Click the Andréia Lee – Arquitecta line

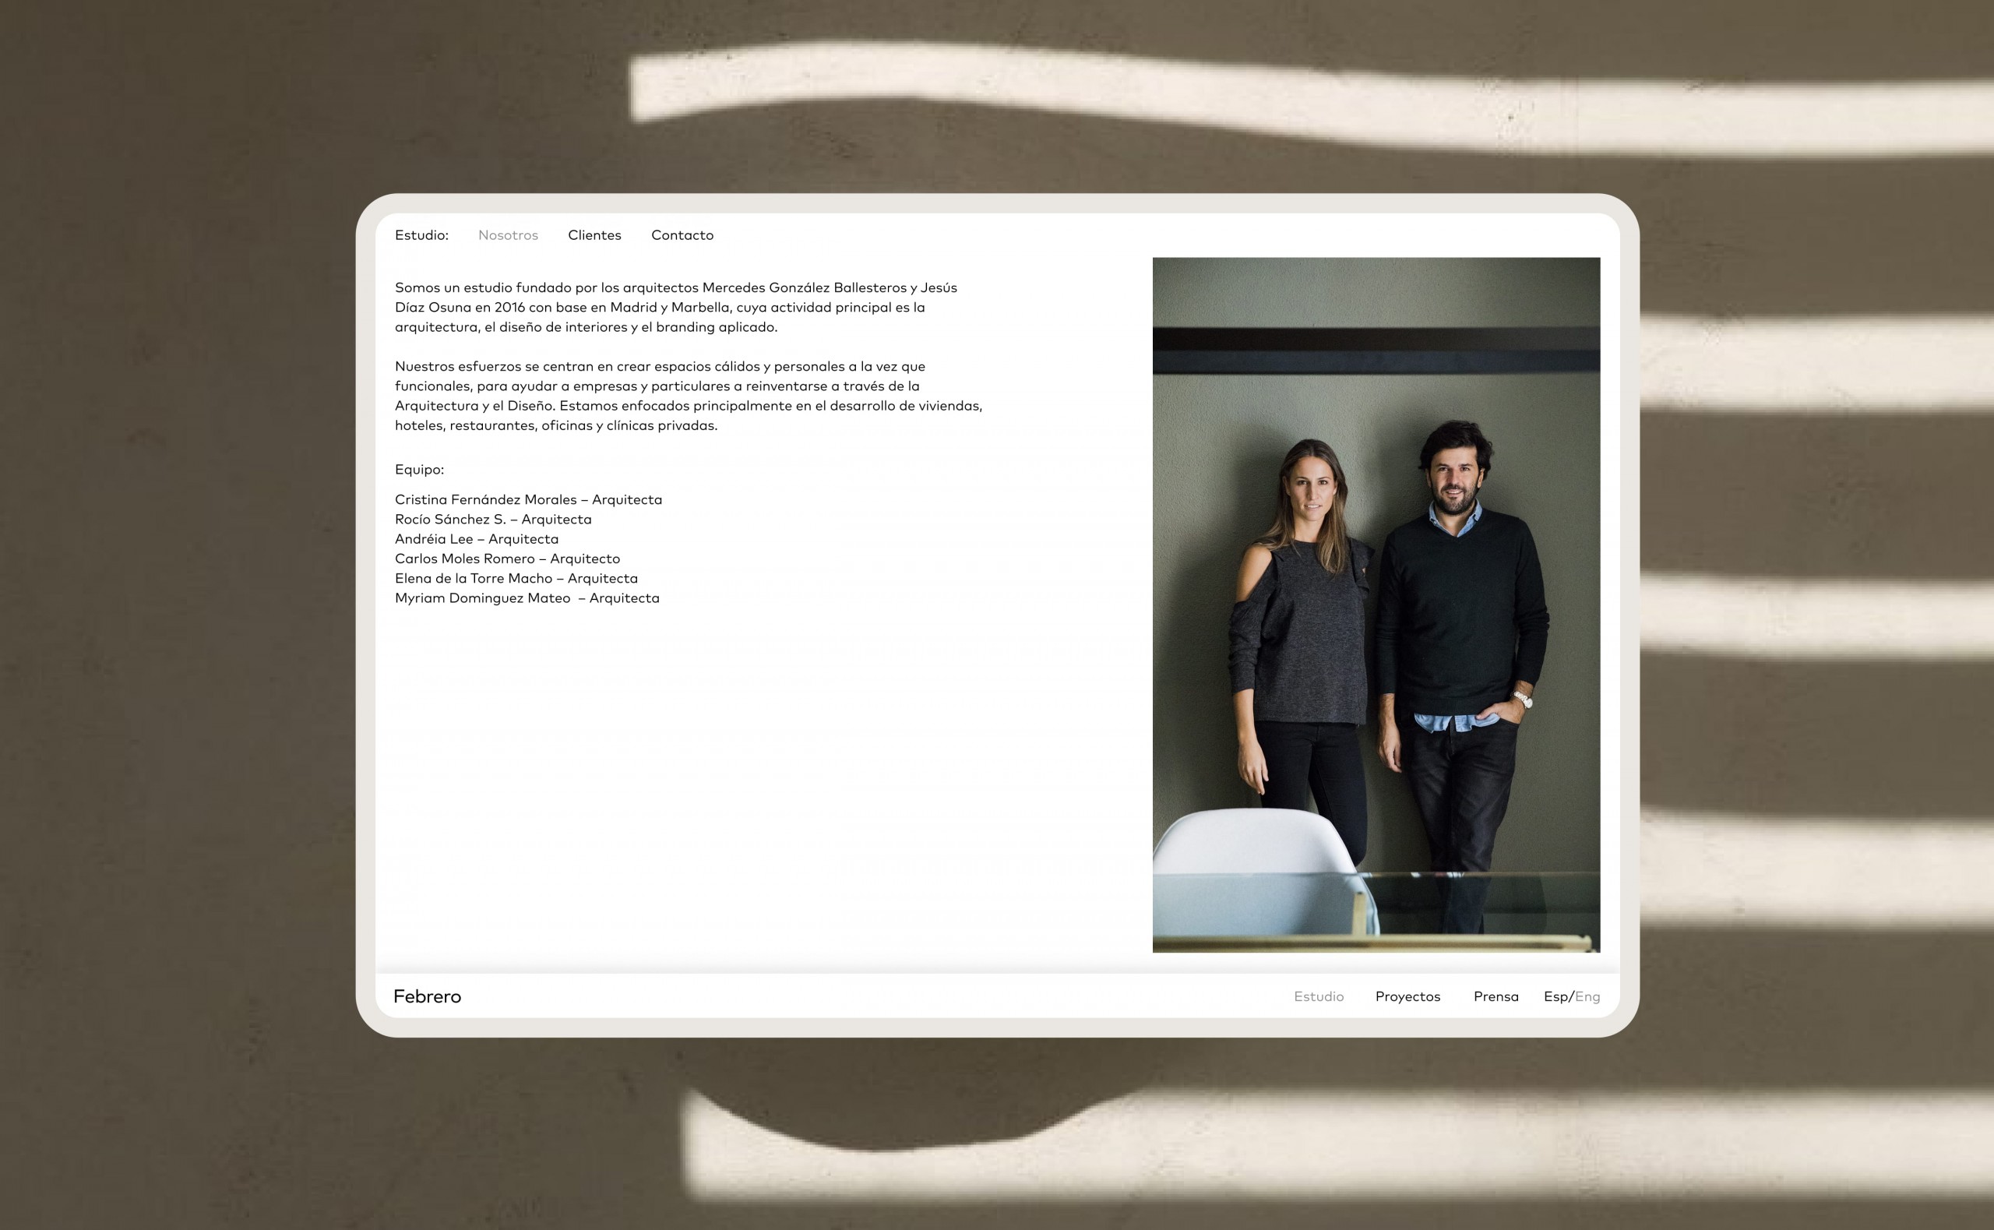tap(477, 538)
